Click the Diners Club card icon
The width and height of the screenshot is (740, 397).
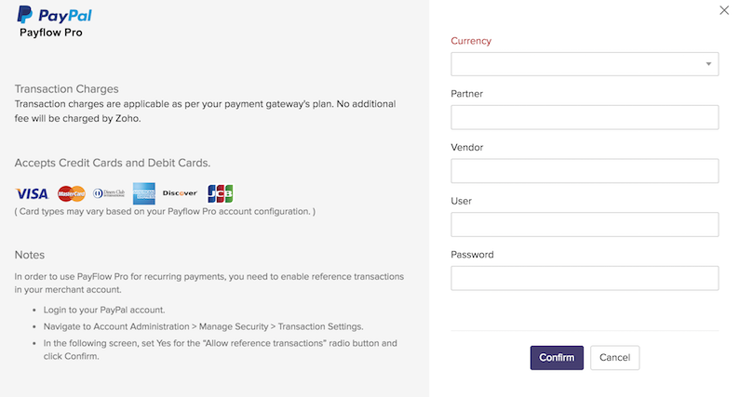(109, 193)
